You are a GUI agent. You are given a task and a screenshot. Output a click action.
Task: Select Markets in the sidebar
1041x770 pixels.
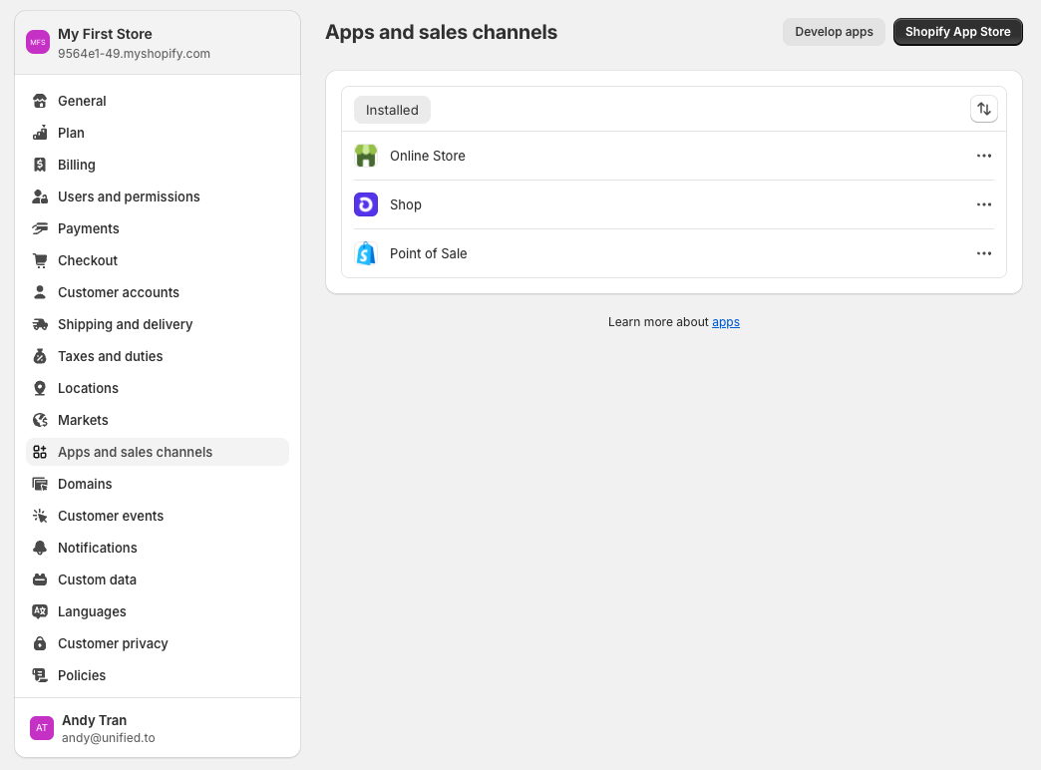pos(158,420)
